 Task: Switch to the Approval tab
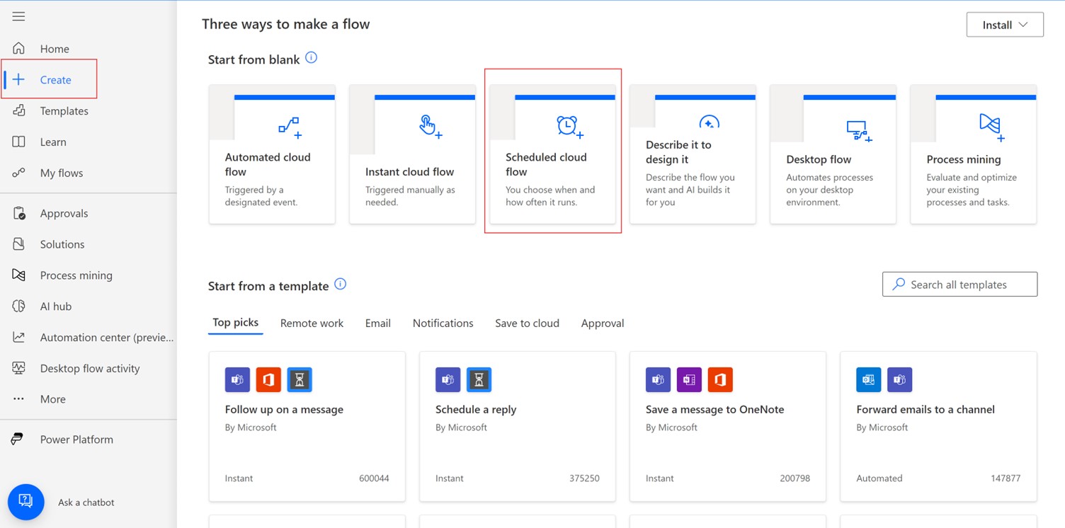(603, 323)
